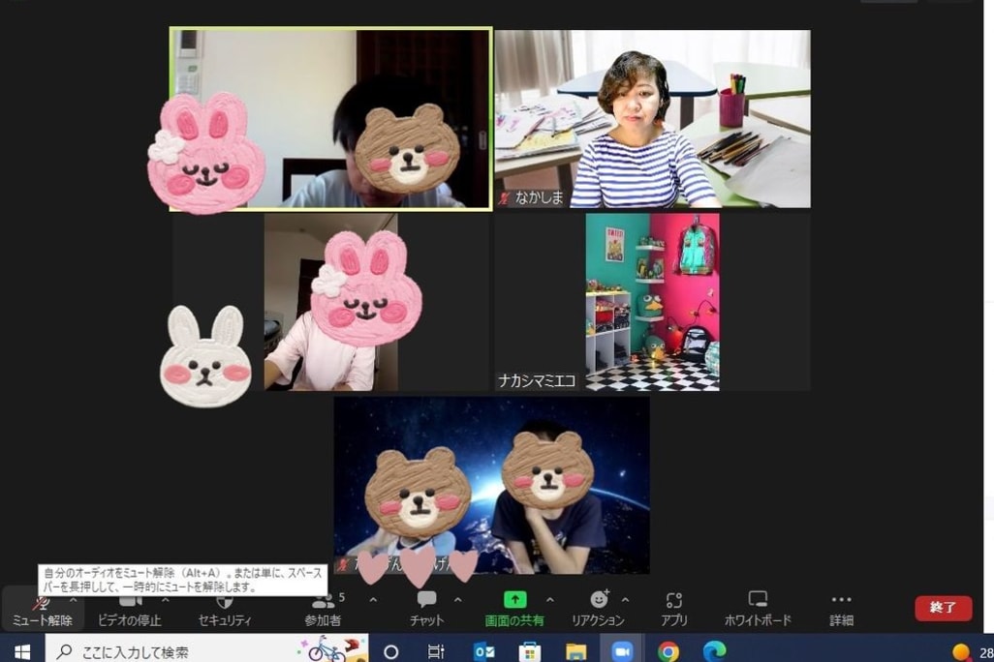Select the ナカシマミエコ participant video tile
This screenshot has height=662, width=994.
[x=652, y=302]
